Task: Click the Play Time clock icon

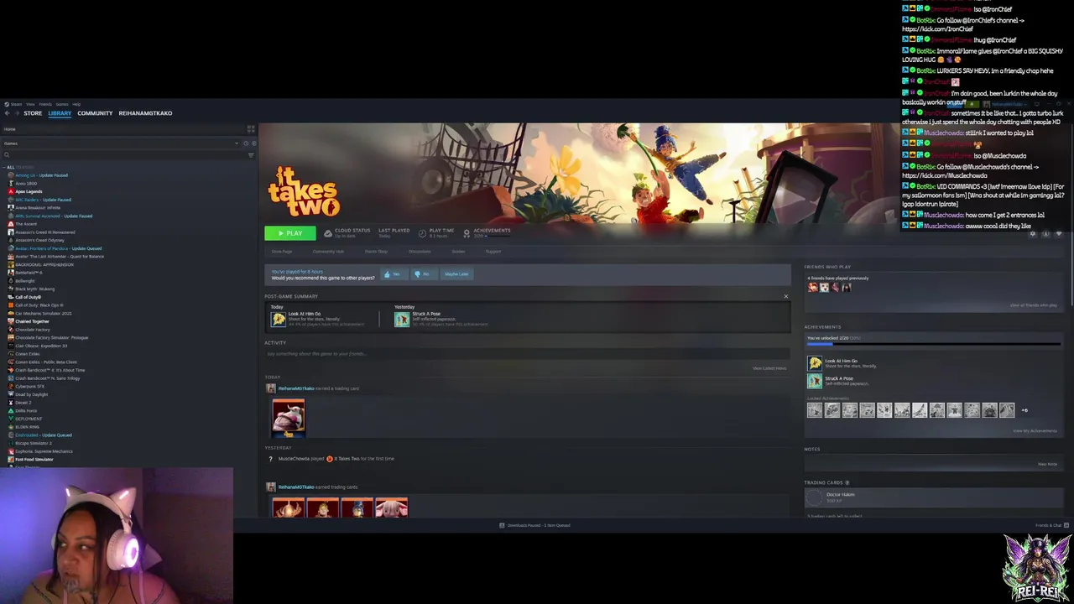Action: pos(422,233)
